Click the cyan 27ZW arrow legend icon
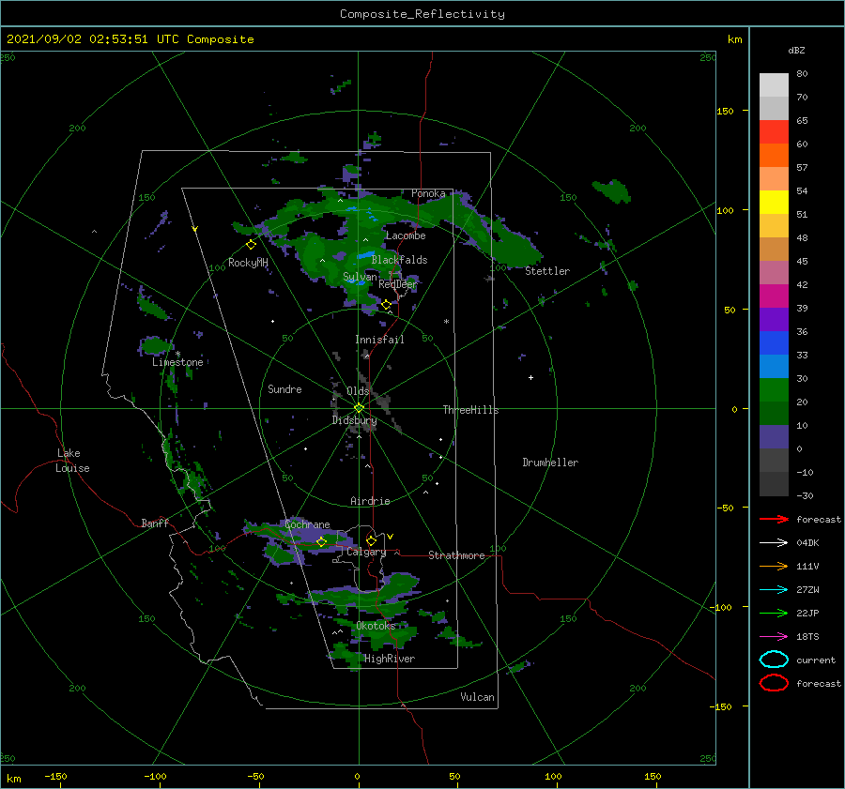Screen dimensions: 845x789 tap(774, 590)
